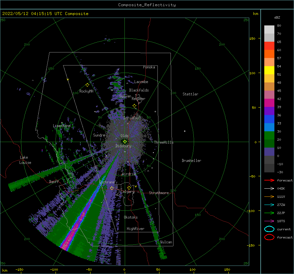Viewport: 294px width, 274px height.
Task: Click the cyan 27ZW arrow in legend
Action: click(x=269, y=205)
